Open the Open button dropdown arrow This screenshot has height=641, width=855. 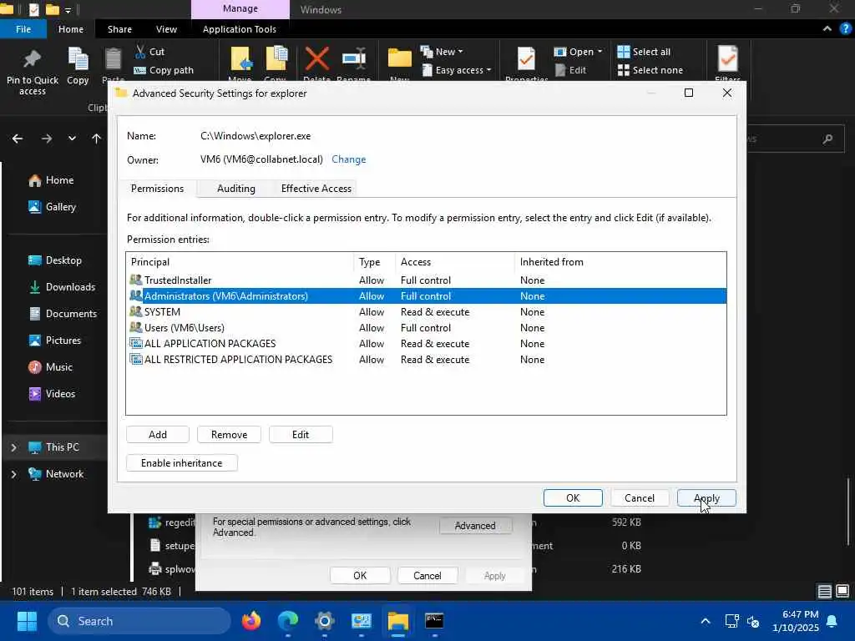click(x=600, y=52)
